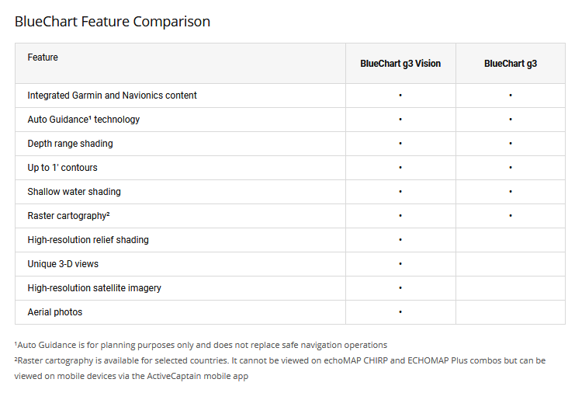Image resolution: width=575 pixels, height=400 pixels.
Task: Select "High-resolution satellite imagery" row label
Action: [x=95, y=288]
